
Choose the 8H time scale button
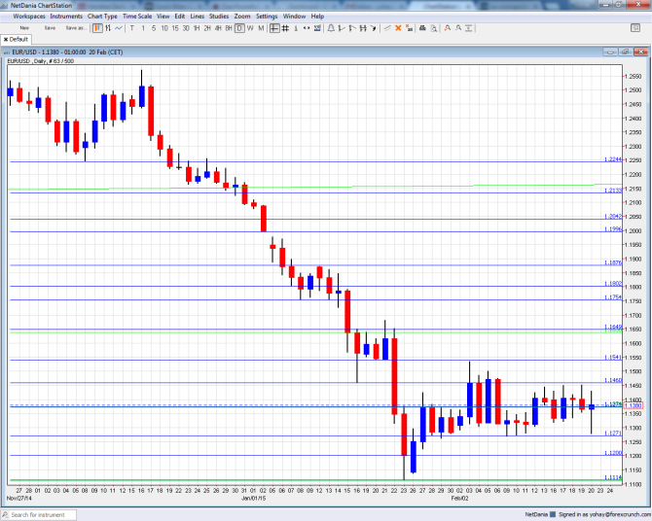229,28
